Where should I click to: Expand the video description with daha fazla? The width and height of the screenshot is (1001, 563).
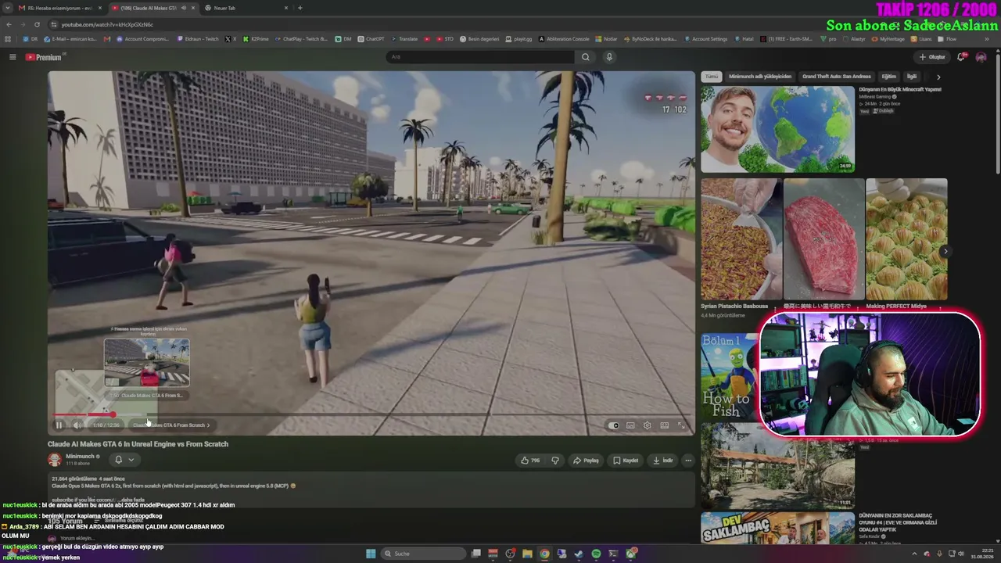tap(133, 500)
